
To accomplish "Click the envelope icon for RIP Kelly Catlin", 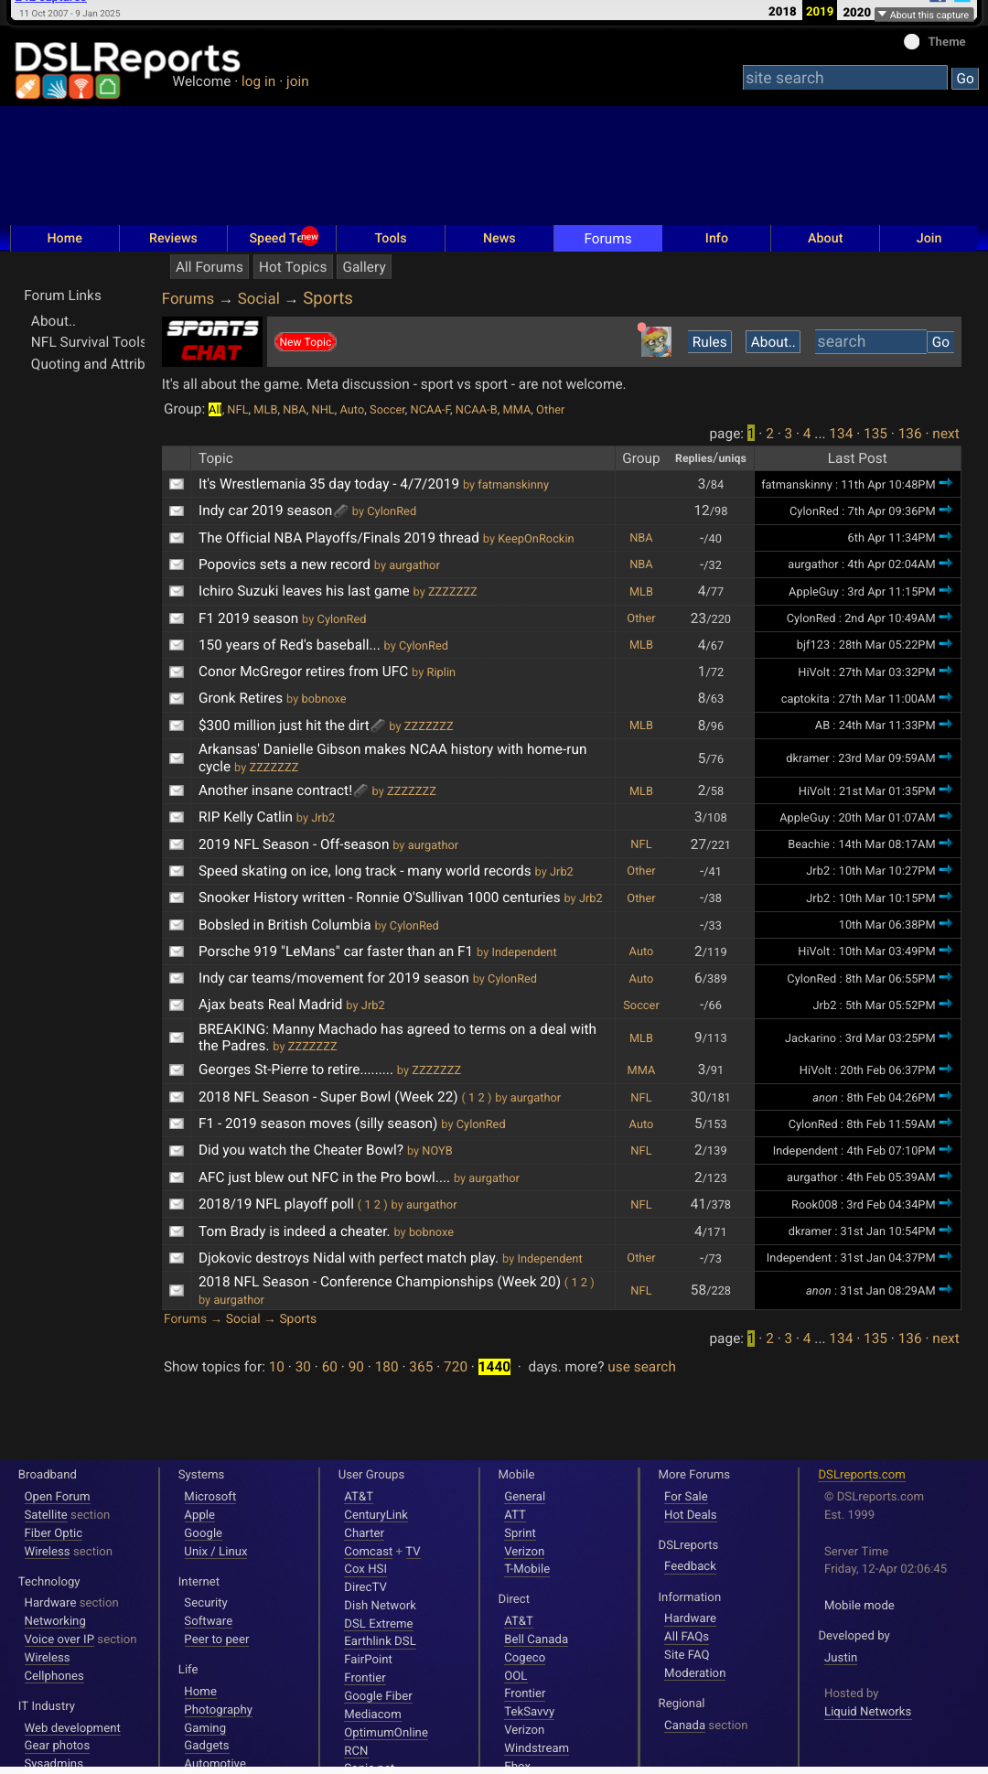I will [177, 817].
